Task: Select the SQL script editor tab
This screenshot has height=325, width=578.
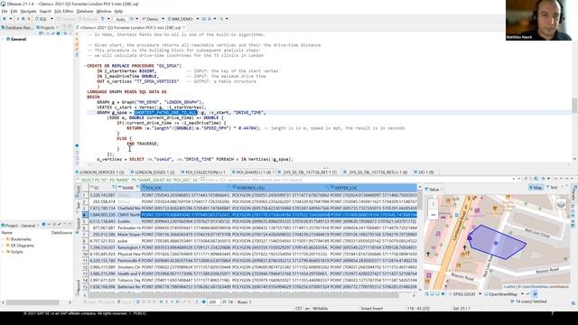Action: pyautogui.click(x=130, y=28)
